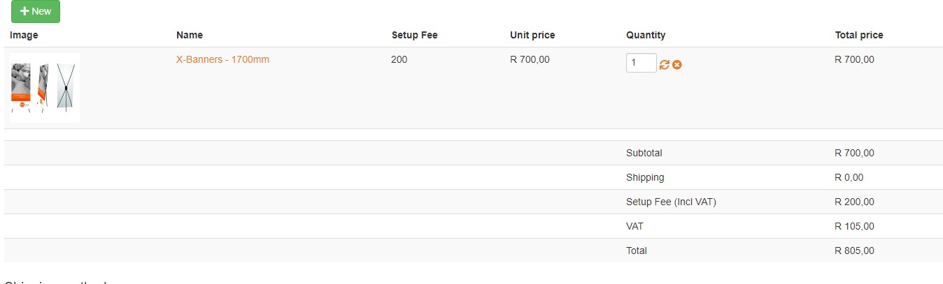Click the update quantity refresh icon

(665, 64)
